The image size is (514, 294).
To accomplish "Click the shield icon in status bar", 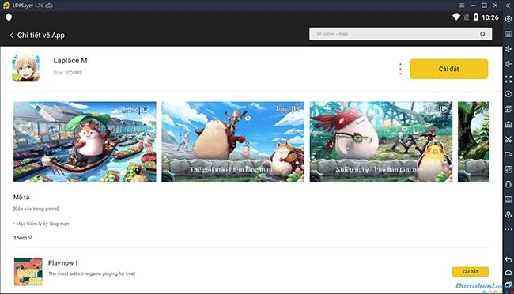I will [9, 17].
